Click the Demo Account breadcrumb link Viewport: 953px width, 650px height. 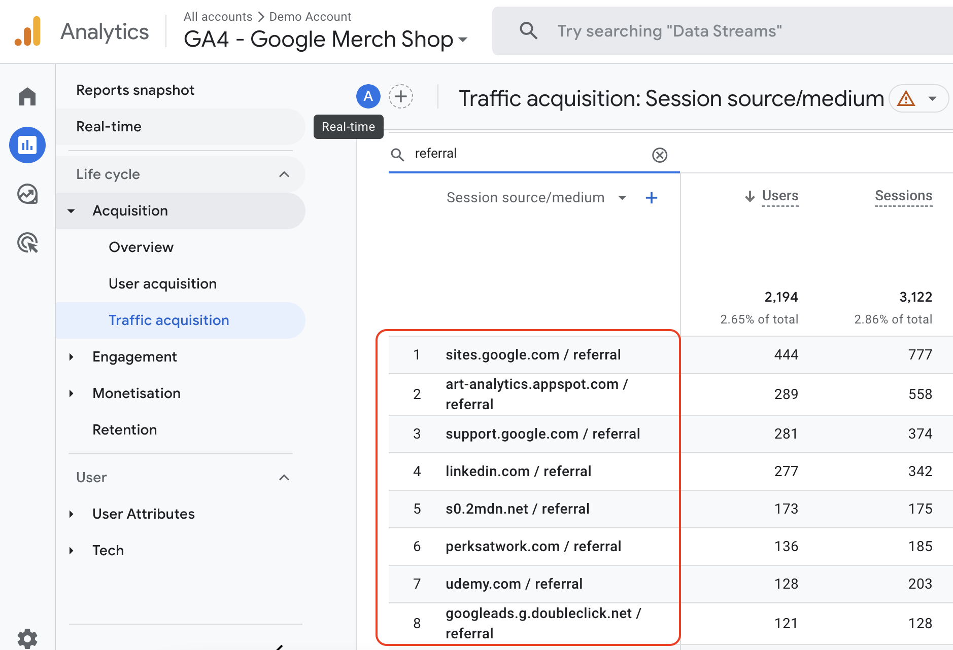pos(310,17)
